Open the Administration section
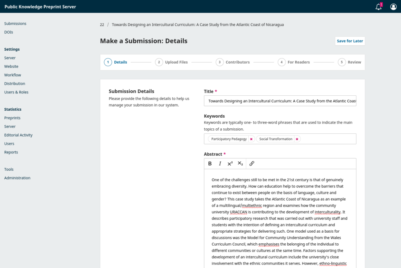 coord(17,178)
